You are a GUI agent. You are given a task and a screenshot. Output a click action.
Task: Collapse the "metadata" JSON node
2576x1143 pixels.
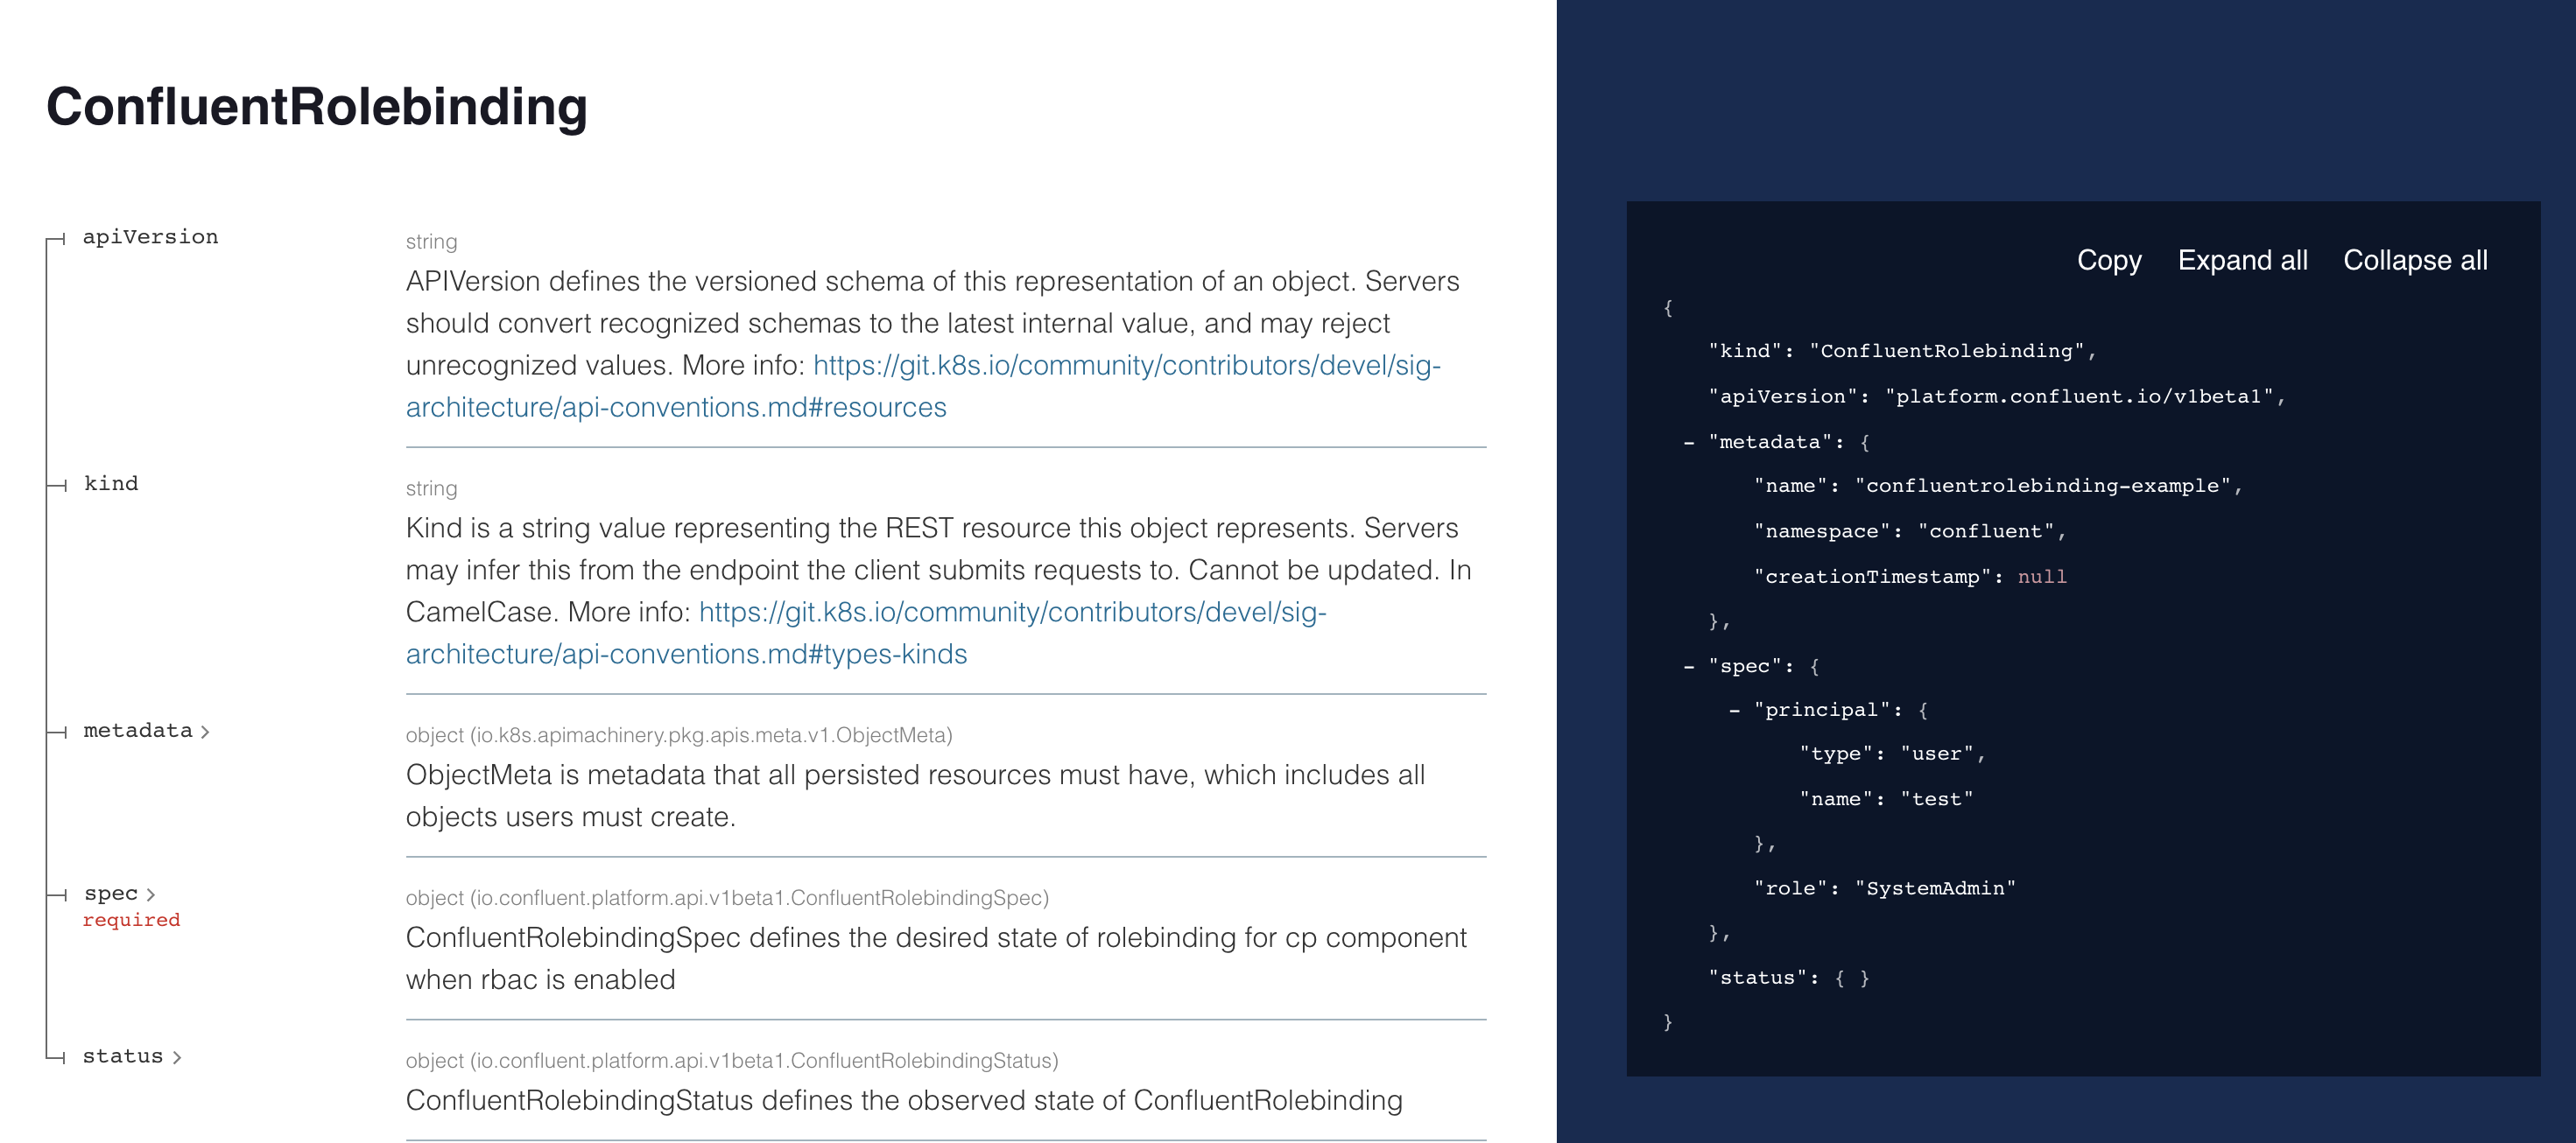(1689, 443)
